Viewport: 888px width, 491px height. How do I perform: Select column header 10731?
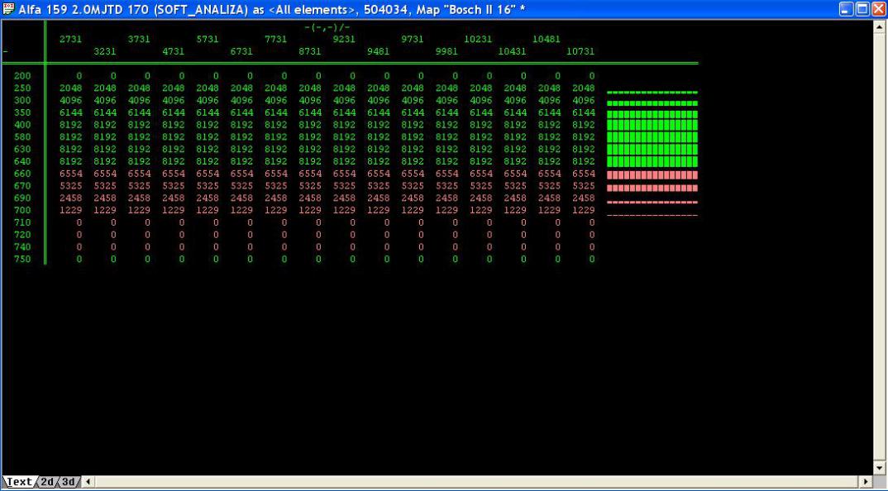click(x=580, y=51)
